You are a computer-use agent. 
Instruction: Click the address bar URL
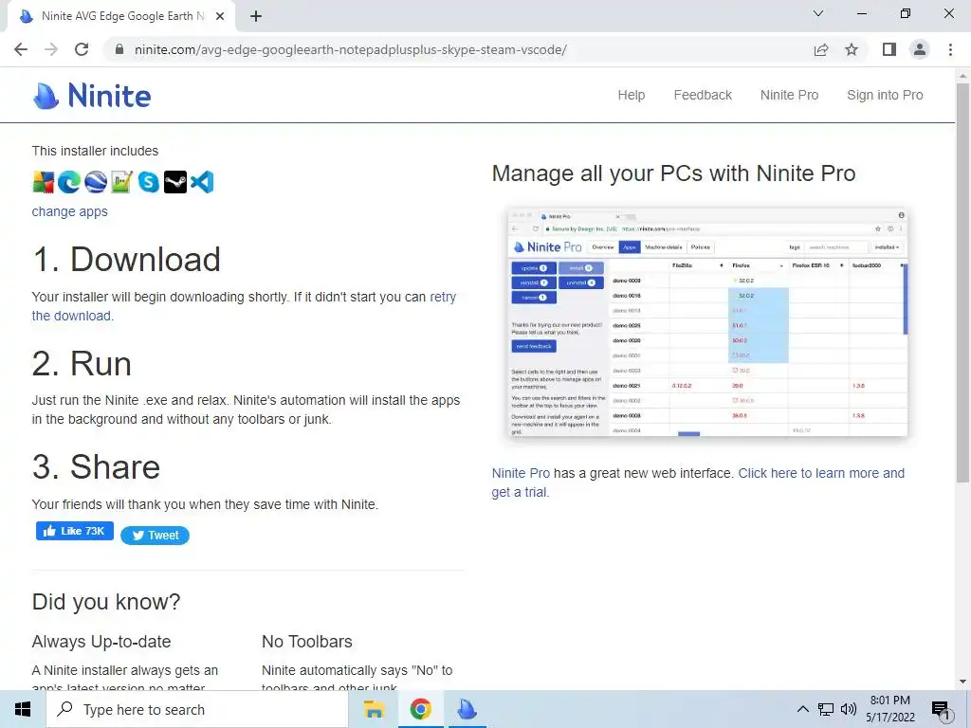coord(351,49)
